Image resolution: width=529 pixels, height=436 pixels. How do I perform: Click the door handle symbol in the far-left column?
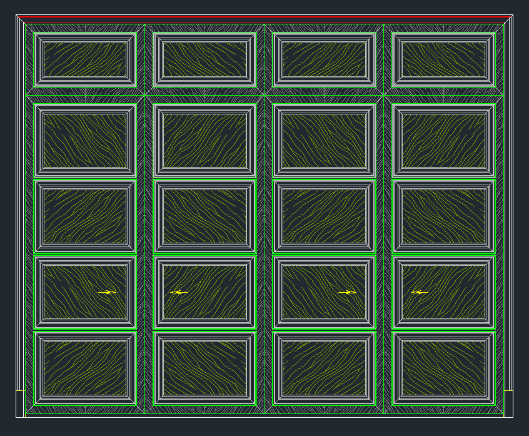click(108, 292)
